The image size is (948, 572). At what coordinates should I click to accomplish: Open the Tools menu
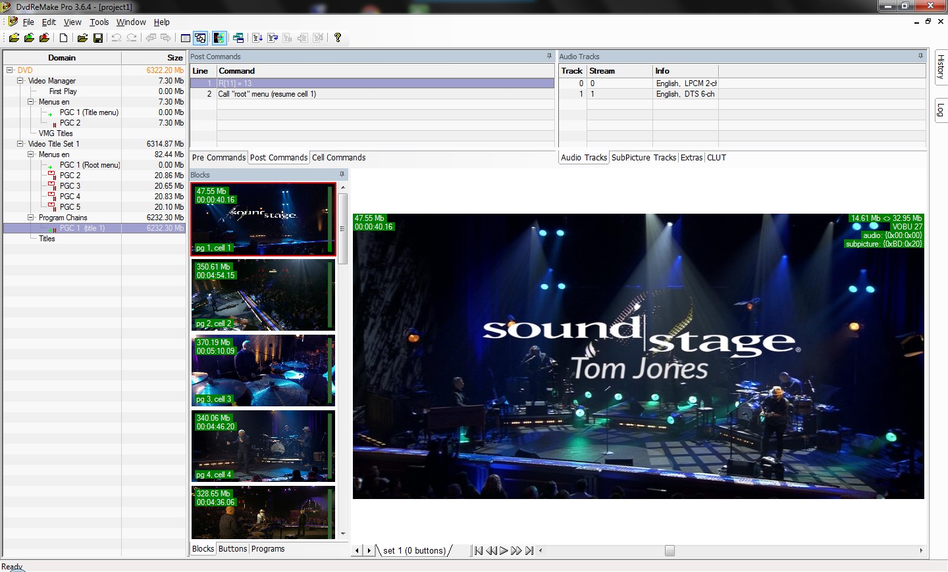(99, 22)
